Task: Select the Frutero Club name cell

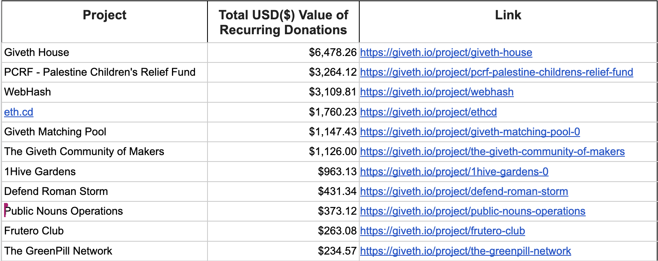Action: coord(105,231)
